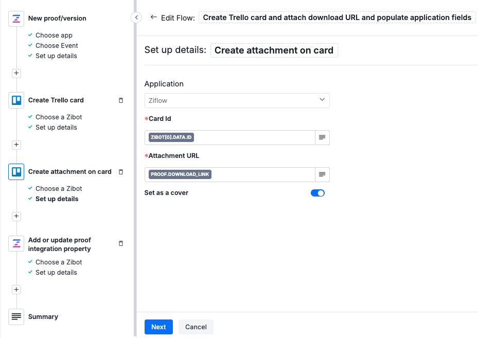This screenshot has height=338, width=478.
Task: Add a step after Create attachment on card
Action: point(16,216)
